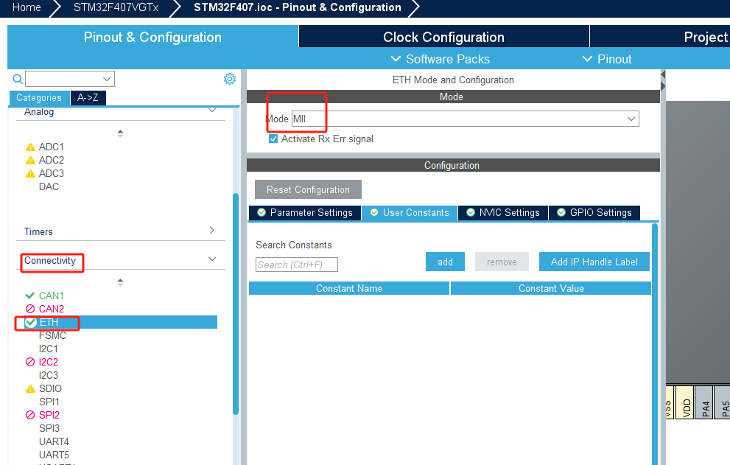Click the ETH enabled check icon
Image resolution: width=730 pixels, height=465 pixels.
coord(31,322)
